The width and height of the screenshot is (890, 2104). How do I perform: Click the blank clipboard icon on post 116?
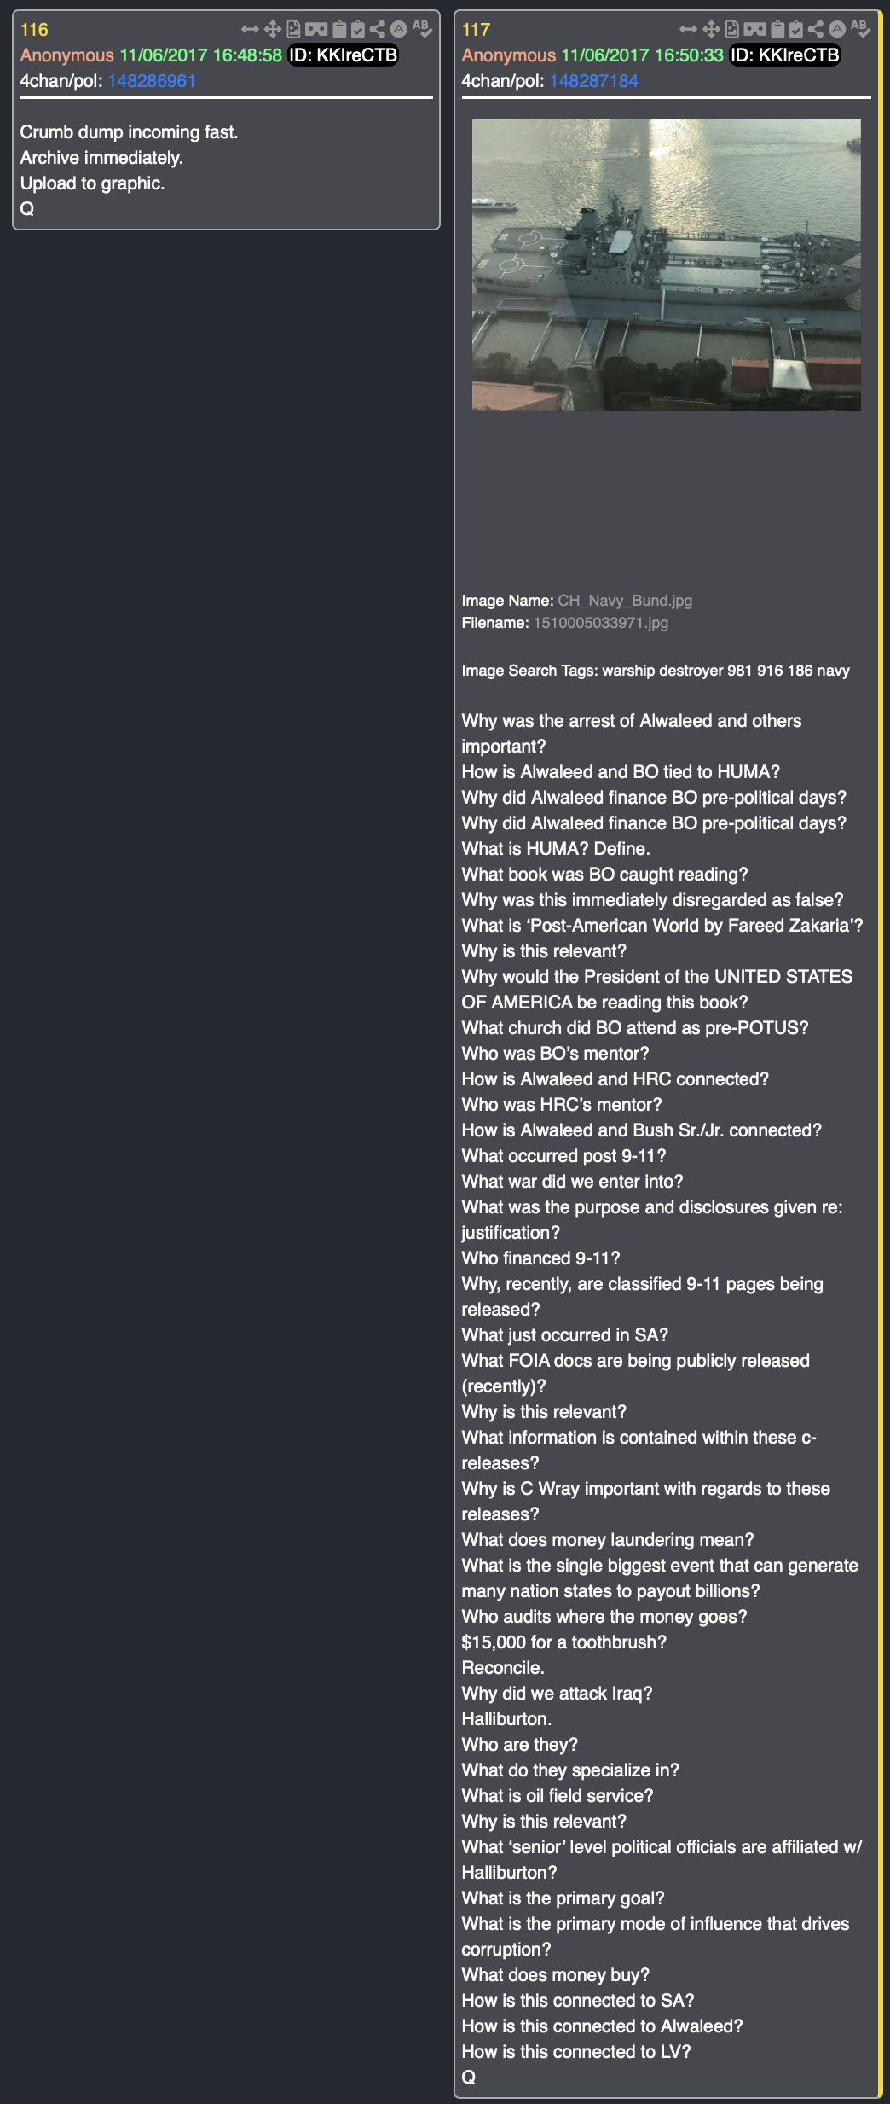[x=339, y=30]
